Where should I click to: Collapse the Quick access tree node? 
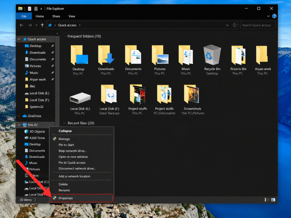[x=19, y=39]
